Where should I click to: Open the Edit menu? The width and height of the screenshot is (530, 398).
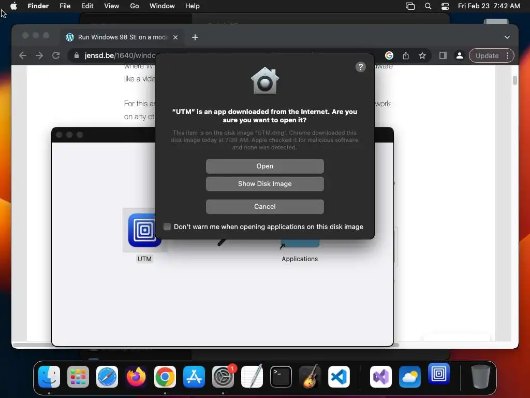coord(87,6)
